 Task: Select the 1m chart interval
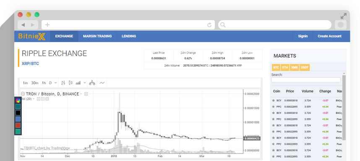pyautogui.click(x=25, y=83)
